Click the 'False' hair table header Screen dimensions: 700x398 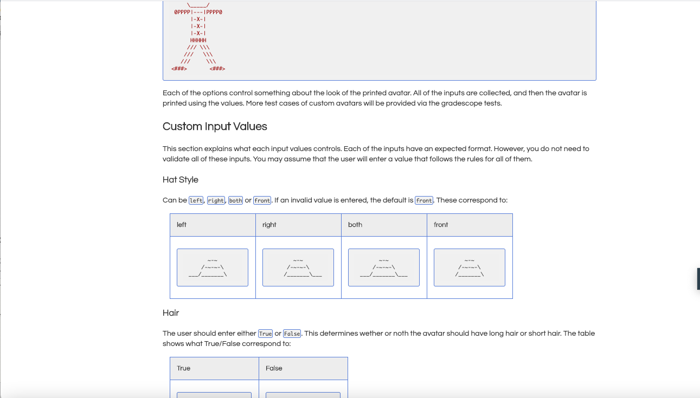click(x=303, y=368)
